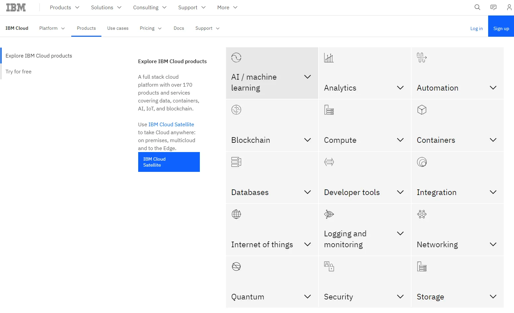Open the IBM Cloud bar Support dropdown
This screenshot has height=313, width=514.
[x=207, y=28]
